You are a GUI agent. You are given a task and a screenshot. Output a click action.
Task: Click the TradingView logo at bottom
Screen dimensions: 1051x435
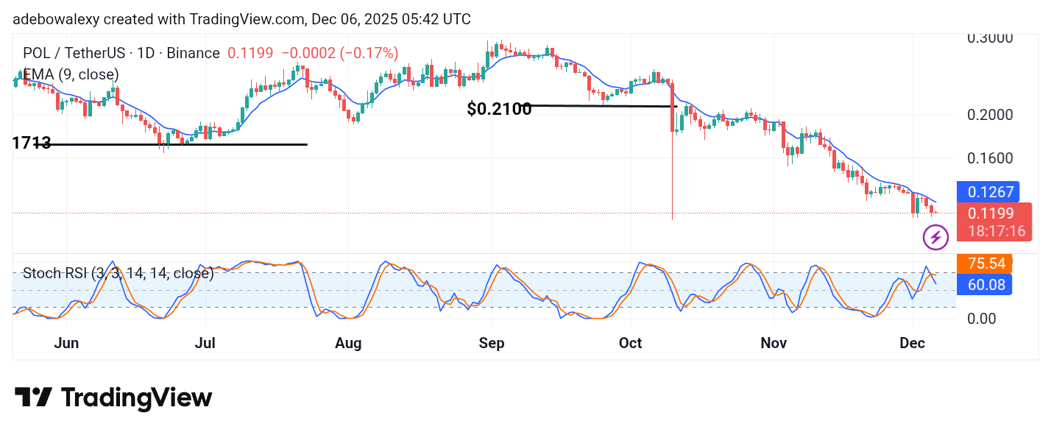coord(113,398)
